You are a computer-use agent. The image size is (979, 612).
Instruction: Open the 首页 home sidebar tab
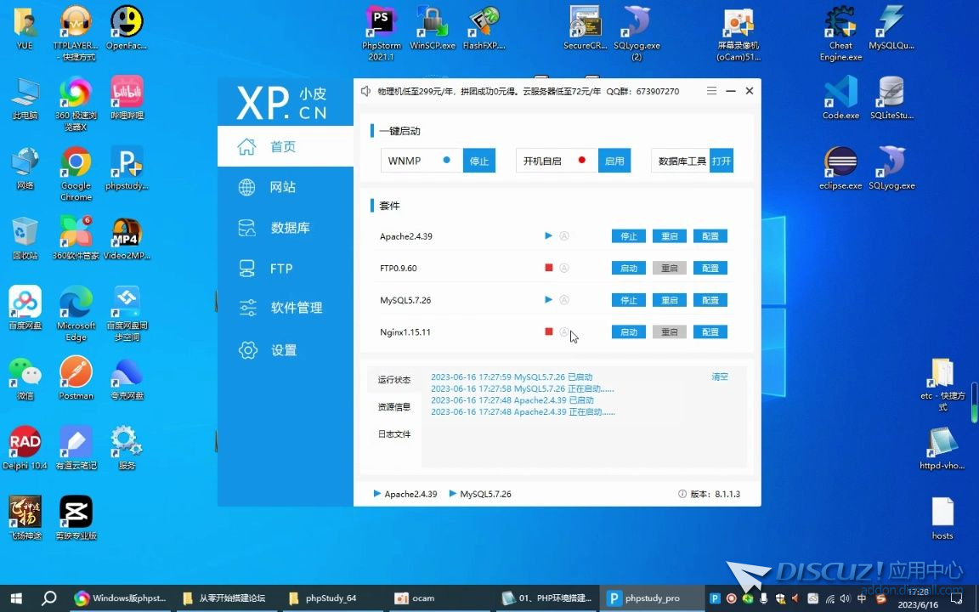click(x=286, y=146)
